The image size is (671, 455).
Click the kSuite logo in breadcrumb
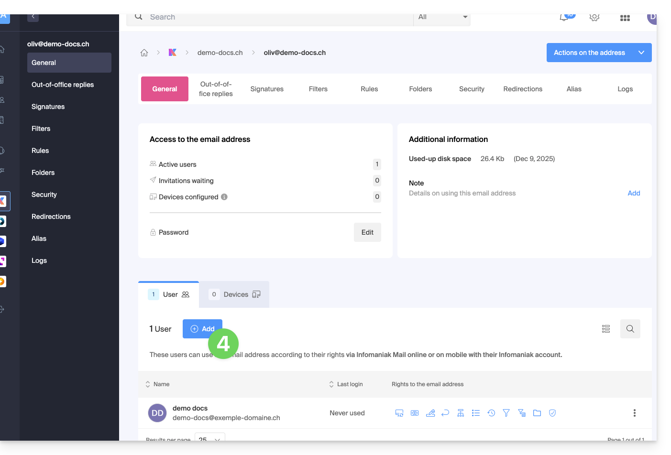(173, 53)
